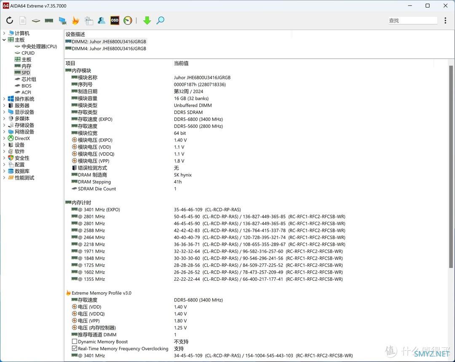
Task: Click the Refresh toolbar icon
Action: pyautogui.click(x=10, y=20)
